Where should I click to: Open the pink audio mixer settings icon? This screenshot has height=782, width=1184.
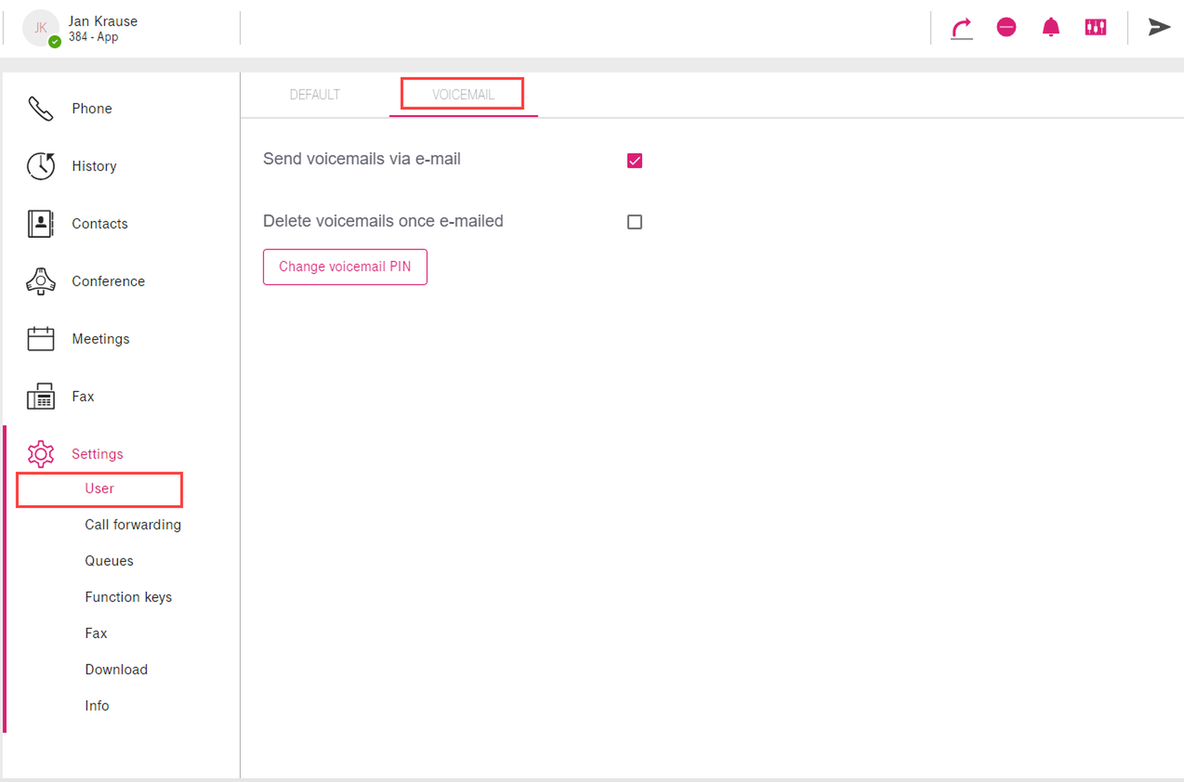coord(1095,27)
